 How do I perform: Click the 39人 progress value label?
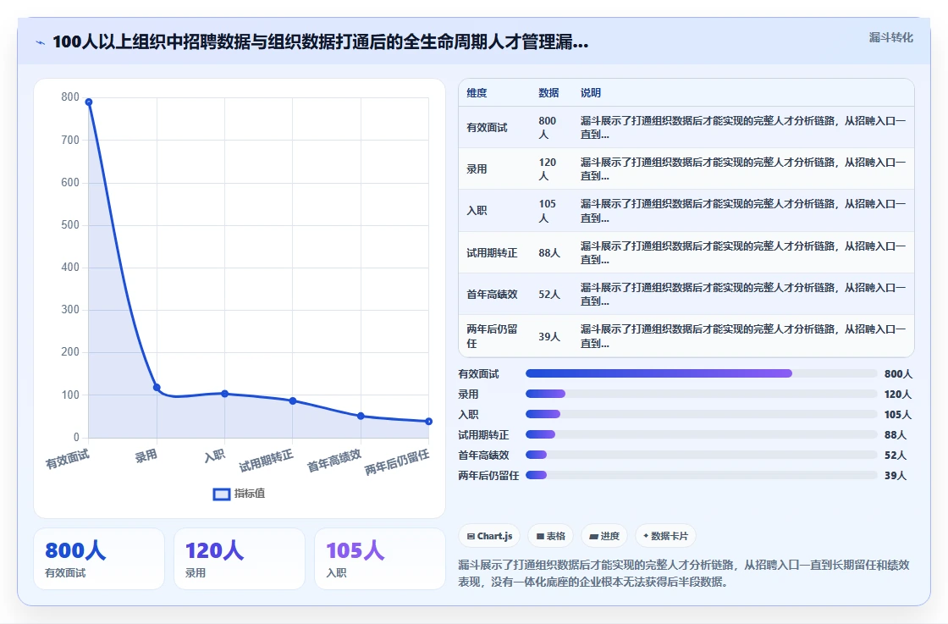coord(896,475)
